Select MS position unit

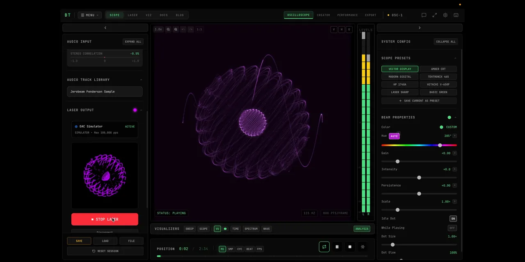pyautogui.click(x=222, y=249)
